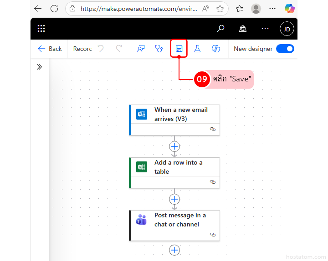Open the Flow checker stethoscope icon

159,49
